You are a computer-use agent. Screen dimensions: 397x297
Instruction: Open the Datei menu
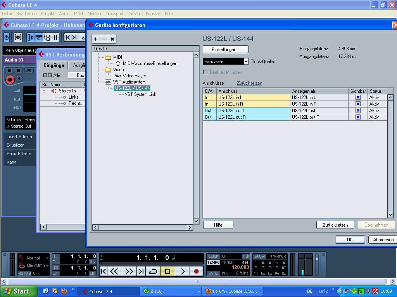click(7, 14)
